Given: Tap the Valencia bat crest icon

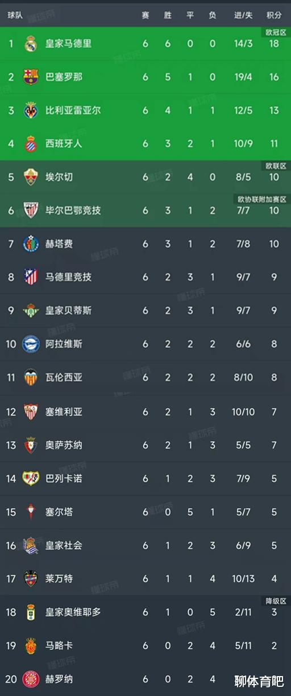Looking at the screenshot, I should pyautogui.click(x=31, y=378).
